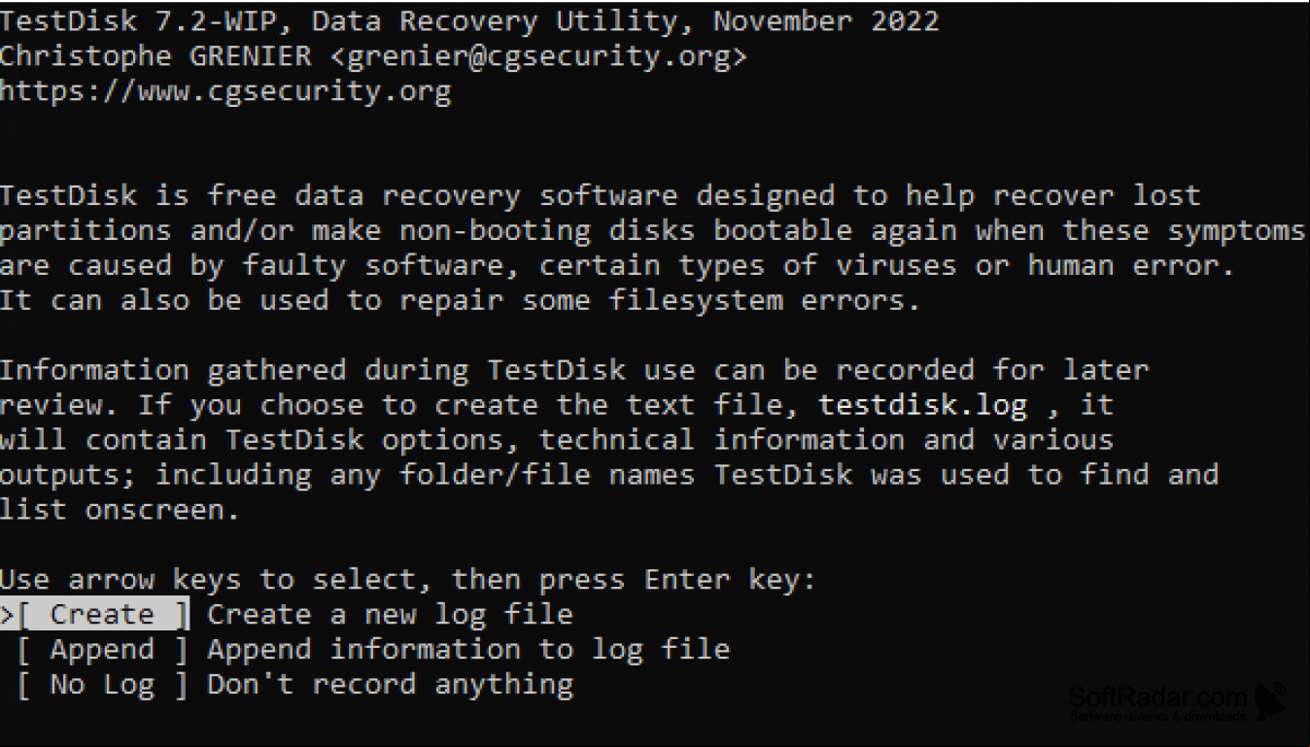The width and height of the screenshot is (1310, 747).
Task: Select the highlighted Create menu option
Action: (x=103, y=615)
